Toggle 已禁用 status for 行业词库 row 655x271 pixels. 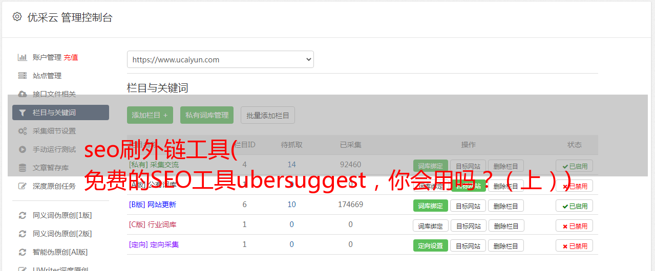point(574,226)
